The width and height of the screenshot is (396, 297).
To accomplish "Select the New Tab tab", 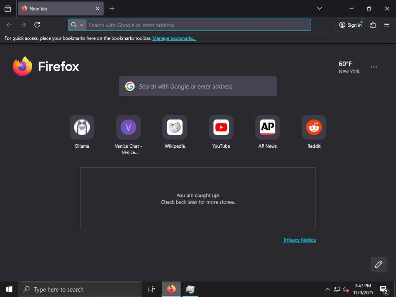I will click(61, 9).
